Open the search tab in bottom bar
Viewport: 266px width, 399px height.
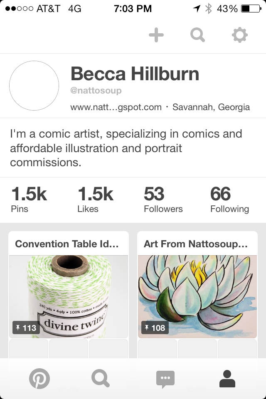[x=100, y=379]
